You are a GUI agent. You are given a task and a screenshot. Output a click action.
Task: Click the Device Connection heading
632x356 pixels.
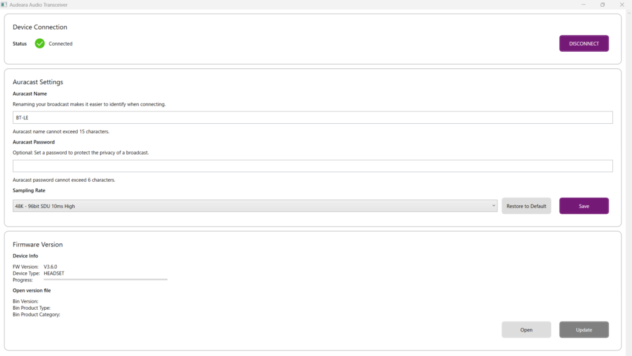[40, 27]
